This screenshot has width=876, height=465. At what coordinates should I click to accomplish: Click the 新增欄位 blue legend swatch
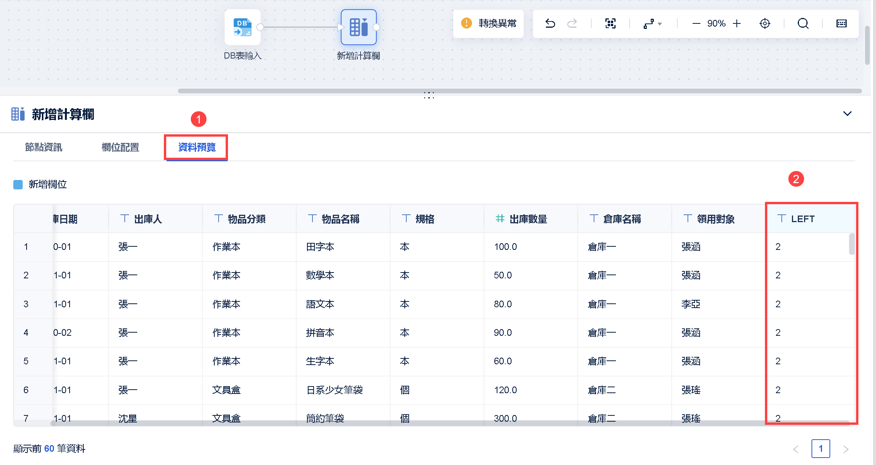point(18,184)
